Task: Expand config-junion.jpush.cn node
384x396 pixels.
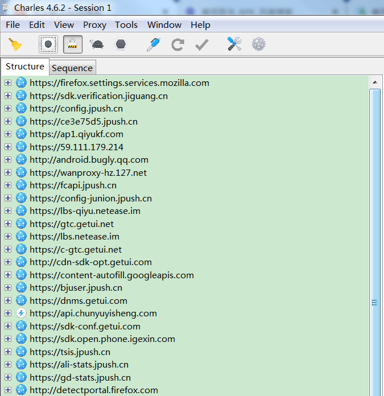Action: pyautogui.click(x=8, y=198)
